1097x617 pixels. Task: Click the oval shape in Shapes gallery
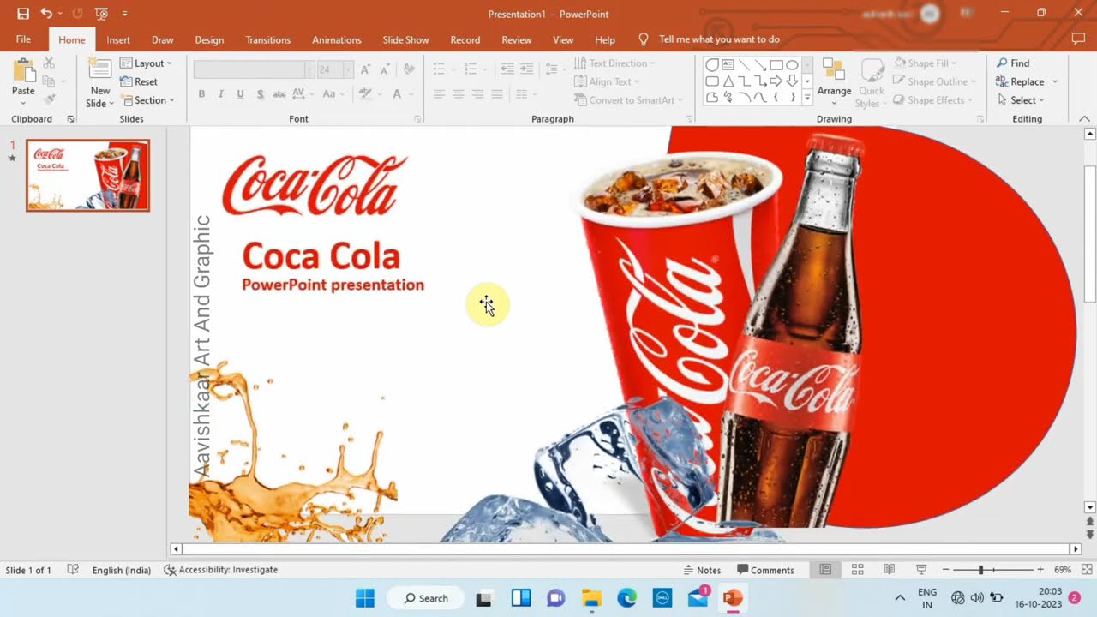point(793,64)
